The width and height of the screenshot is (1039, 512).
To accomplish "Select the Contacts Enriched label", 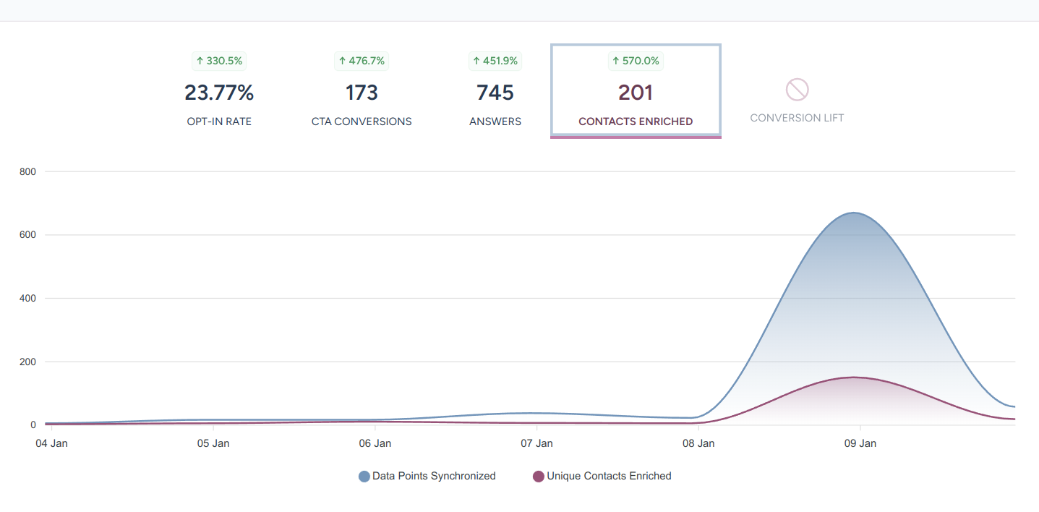I will point(636,121).
